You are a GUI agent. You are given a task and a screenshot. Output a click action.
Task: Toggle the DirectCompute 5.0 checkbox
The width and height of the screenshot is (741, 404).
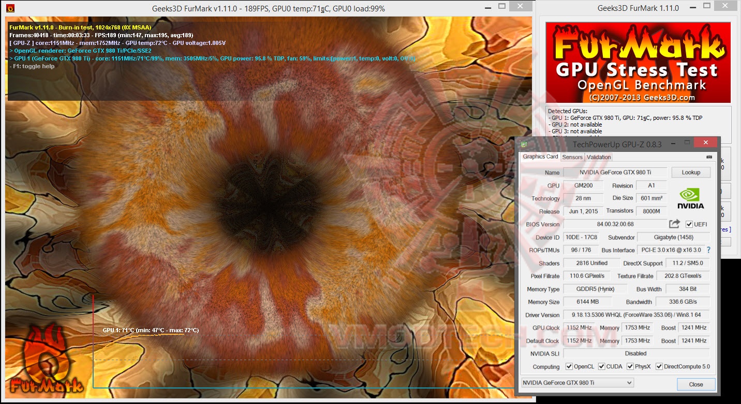[x=659, y=366]
